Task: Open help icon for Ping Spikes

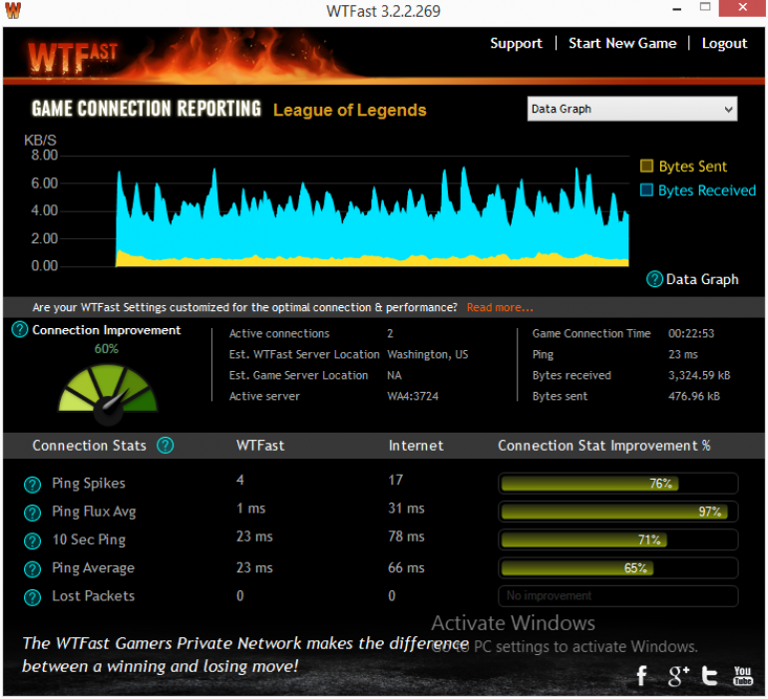Action: pos(32,485)
